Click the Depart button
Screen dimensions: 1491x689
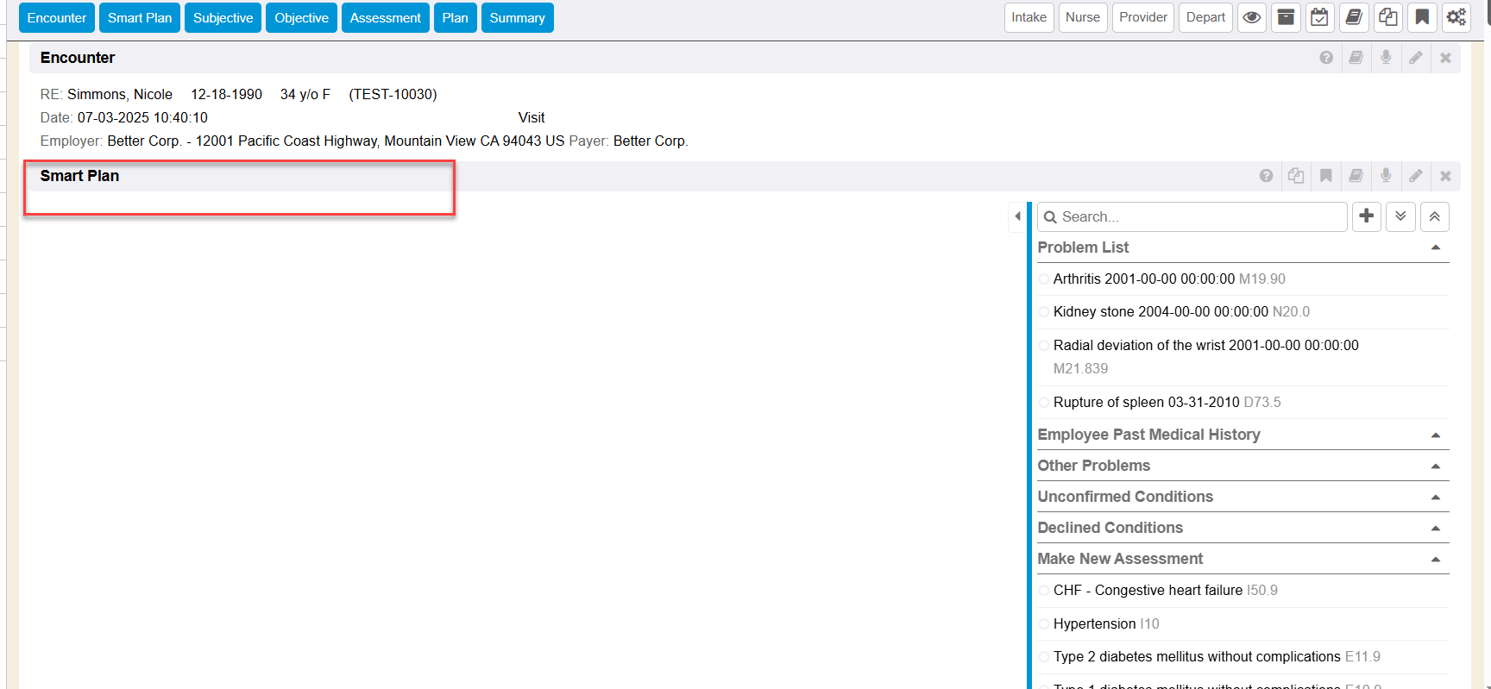point(1205,17)
